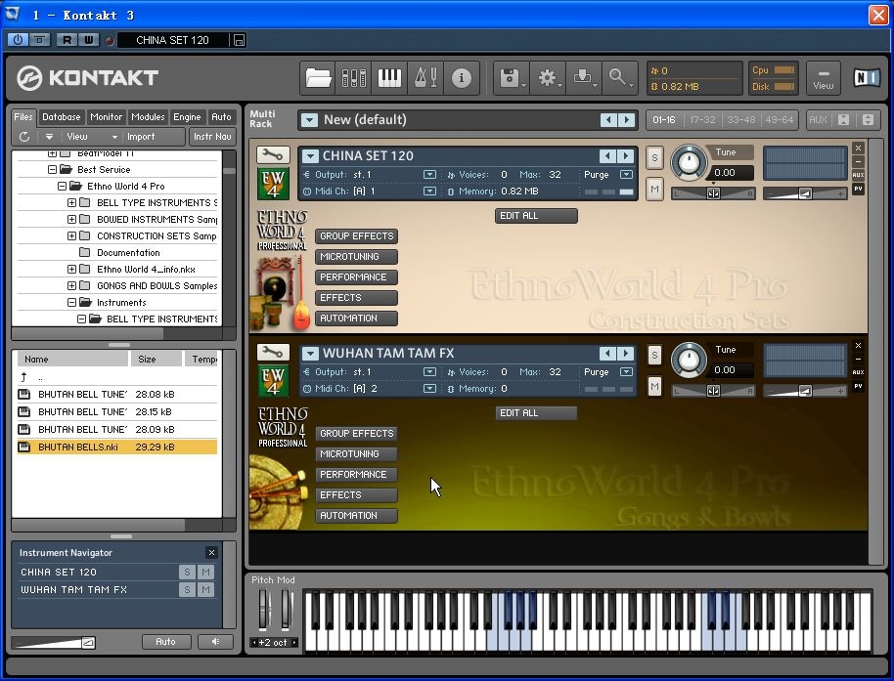Toggle the AUX view button in rack header

pyautogui.click(x=818, y=119)
